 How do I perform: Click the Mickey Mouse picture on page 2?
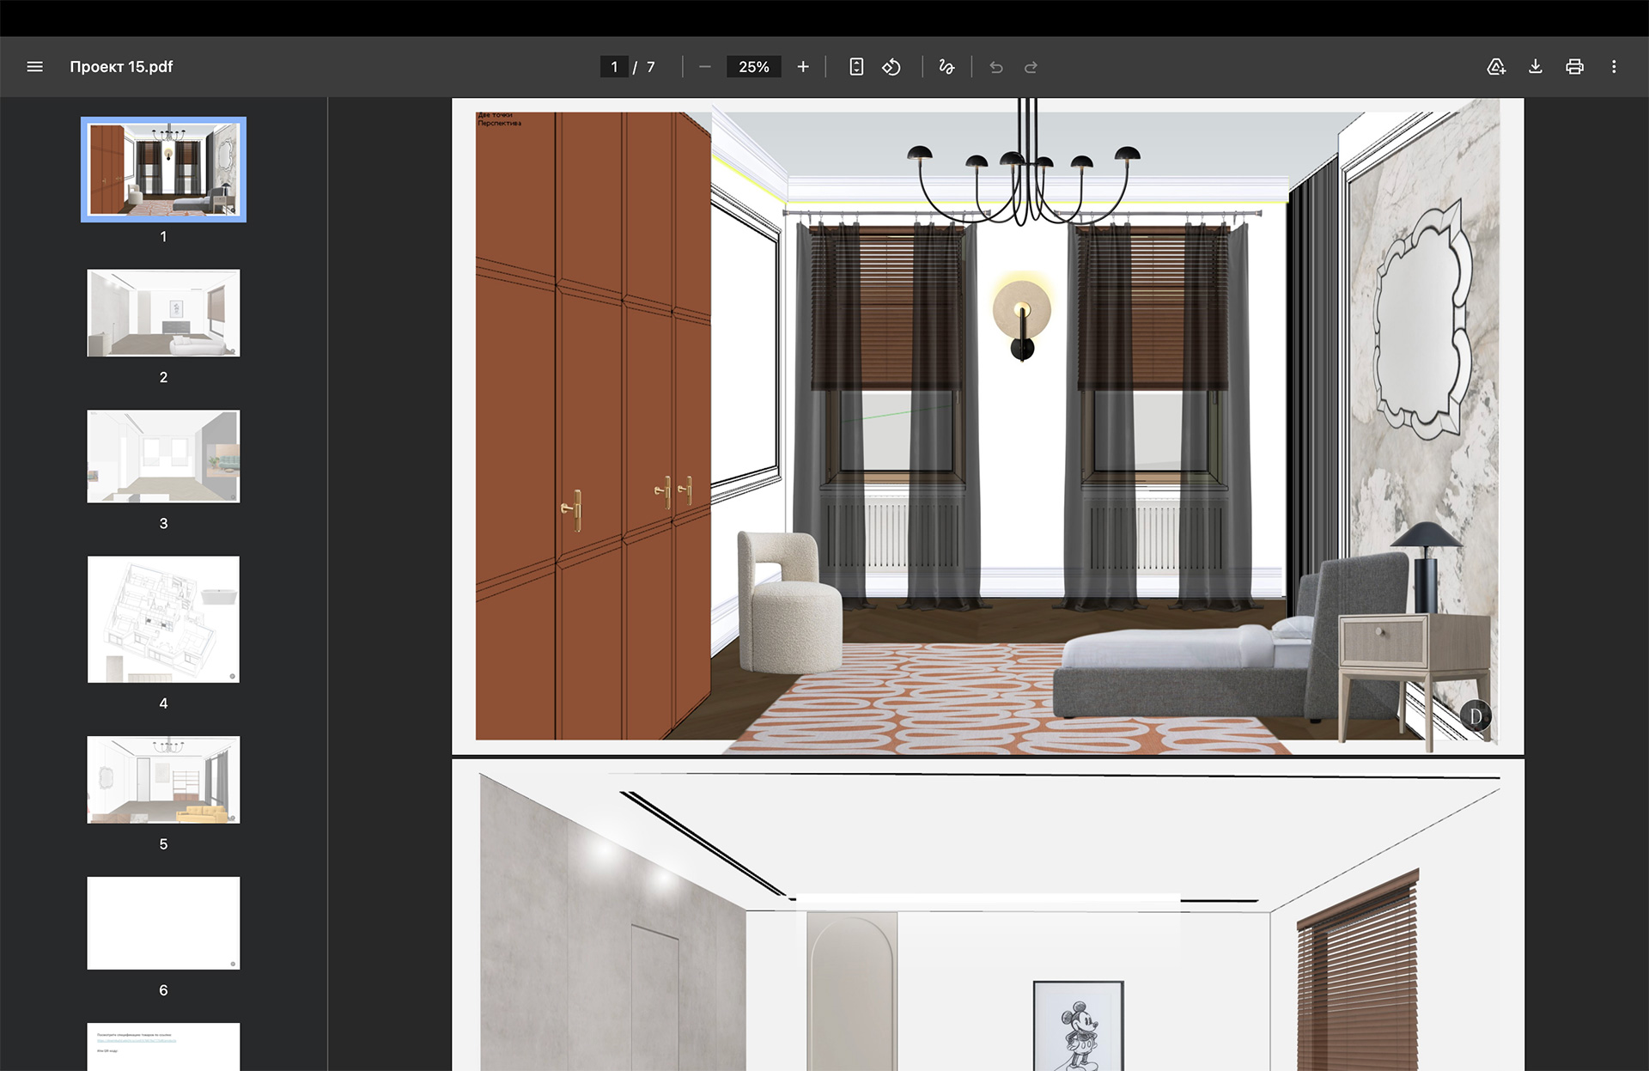(1078, 1025)
